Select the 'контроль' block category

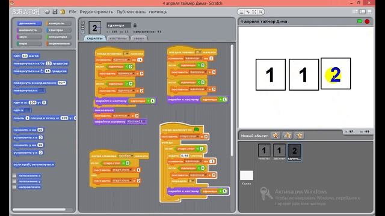pos(58,23)
